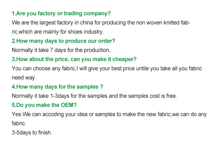This screenshot has width=217, height=144.
Task: Click the final line '3-5days to finish.'
Action: (x=32, y=132)
